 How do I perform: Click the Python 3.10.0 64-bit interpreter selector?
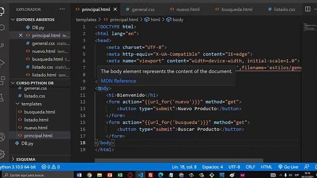18,167
